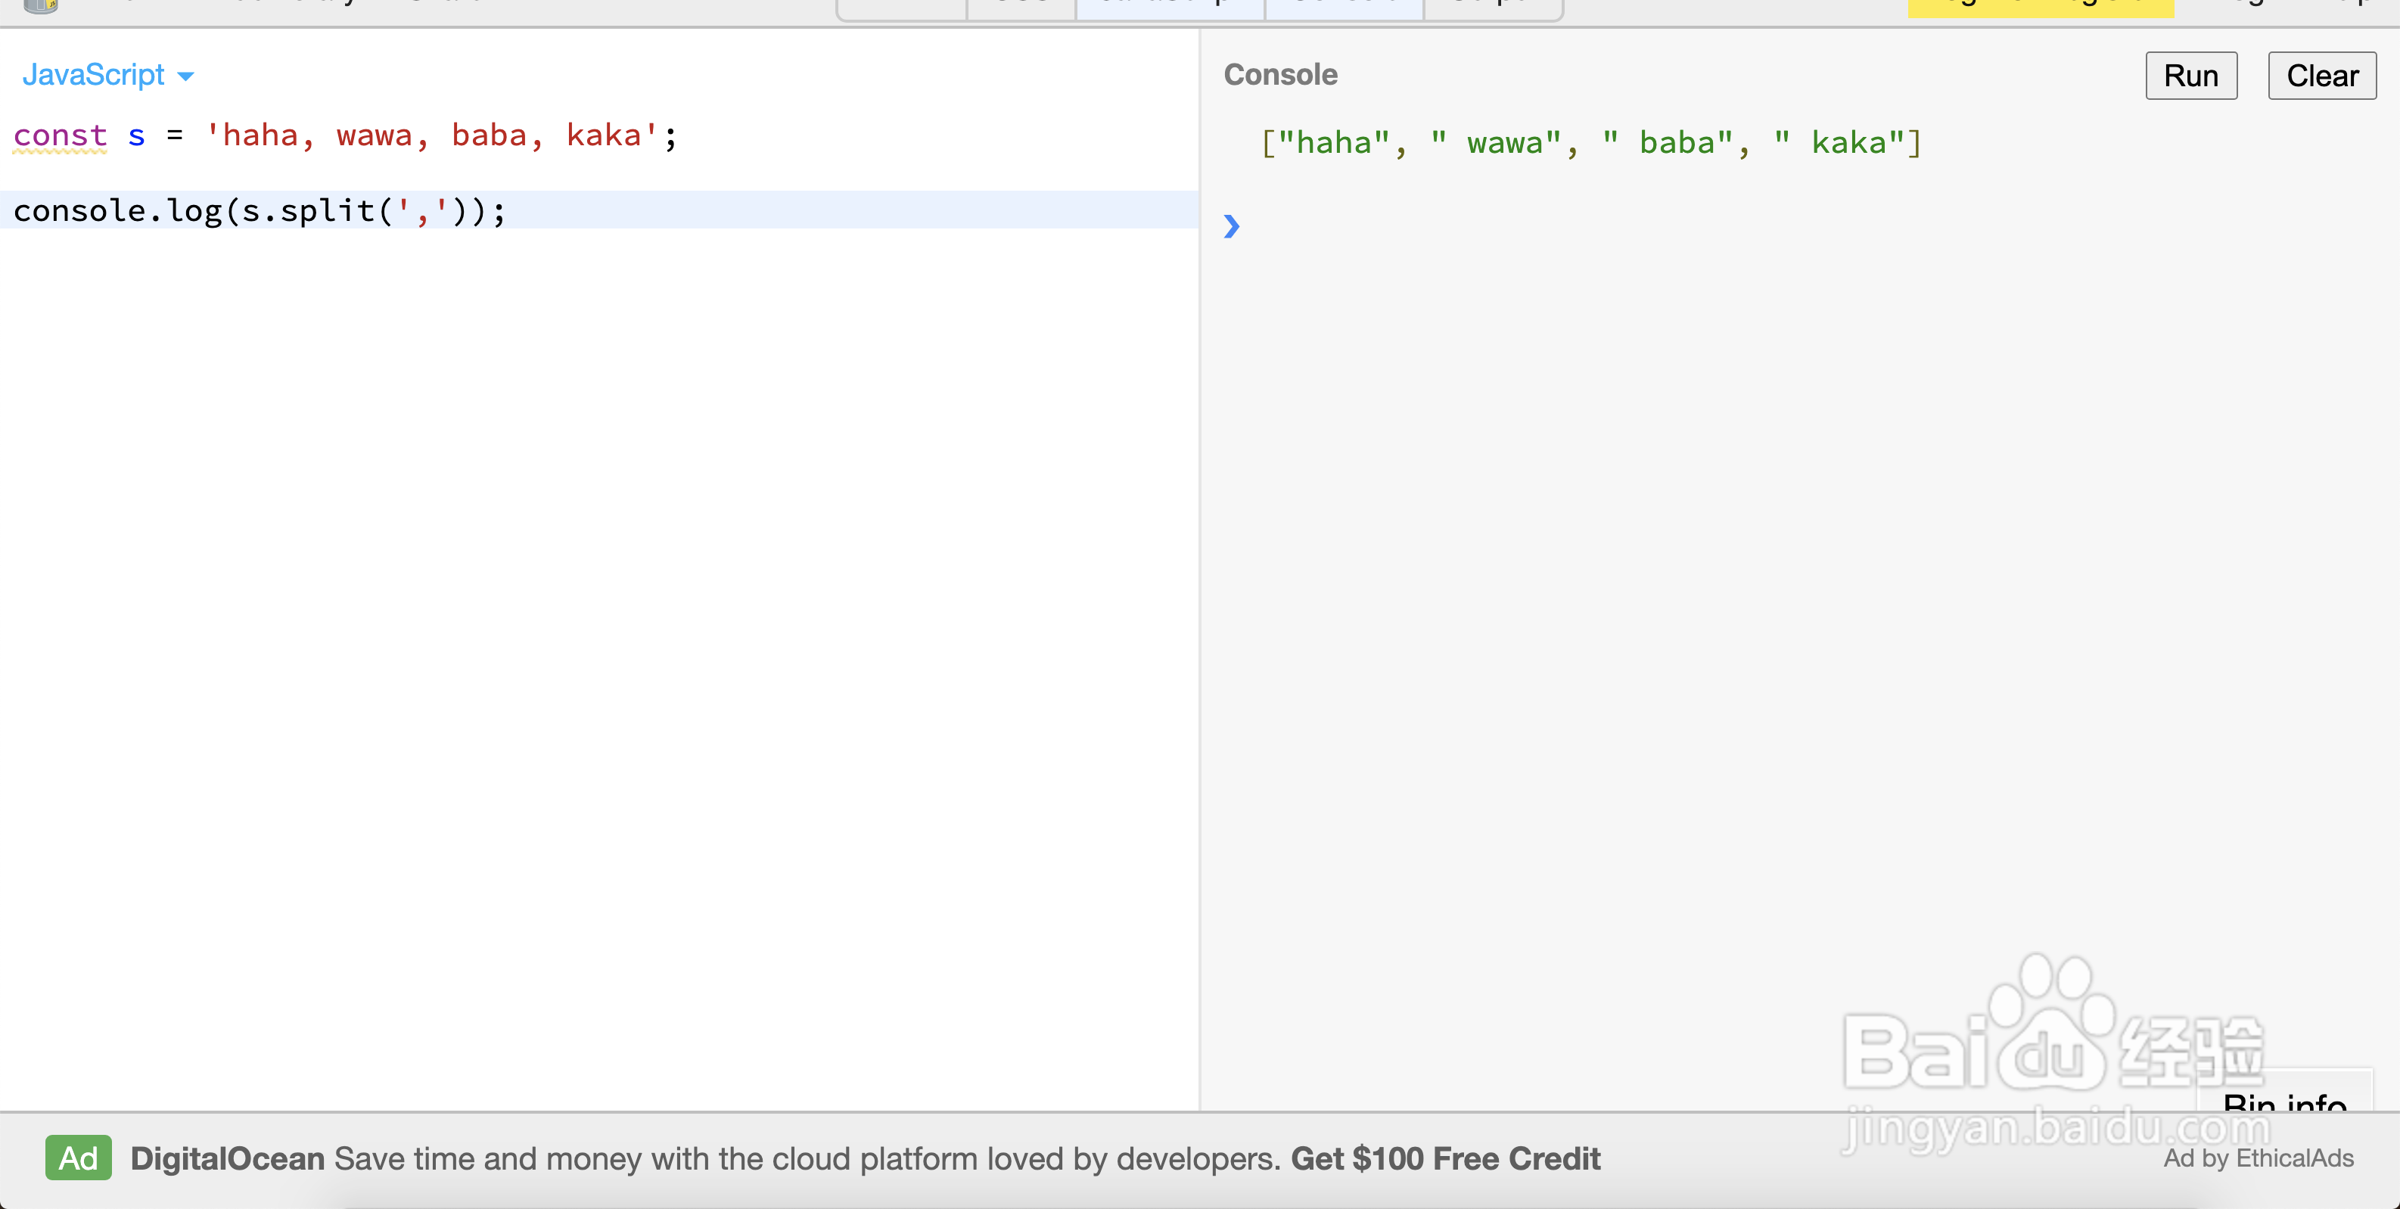
Task: Click the blue console prompt chevron
Action: point(1231,225)
